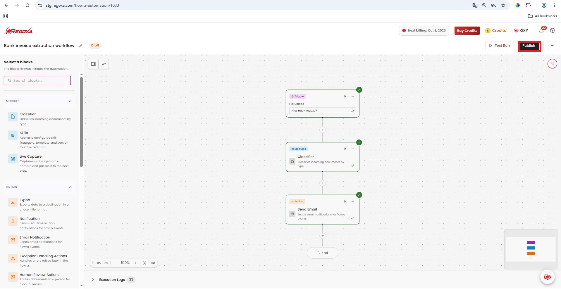The image size is (561, 289).
Task: Open Trigger node more options
Action: click(353, 96)
